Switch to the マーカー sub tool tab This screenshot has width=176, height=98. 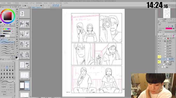[x=11, y=40]
